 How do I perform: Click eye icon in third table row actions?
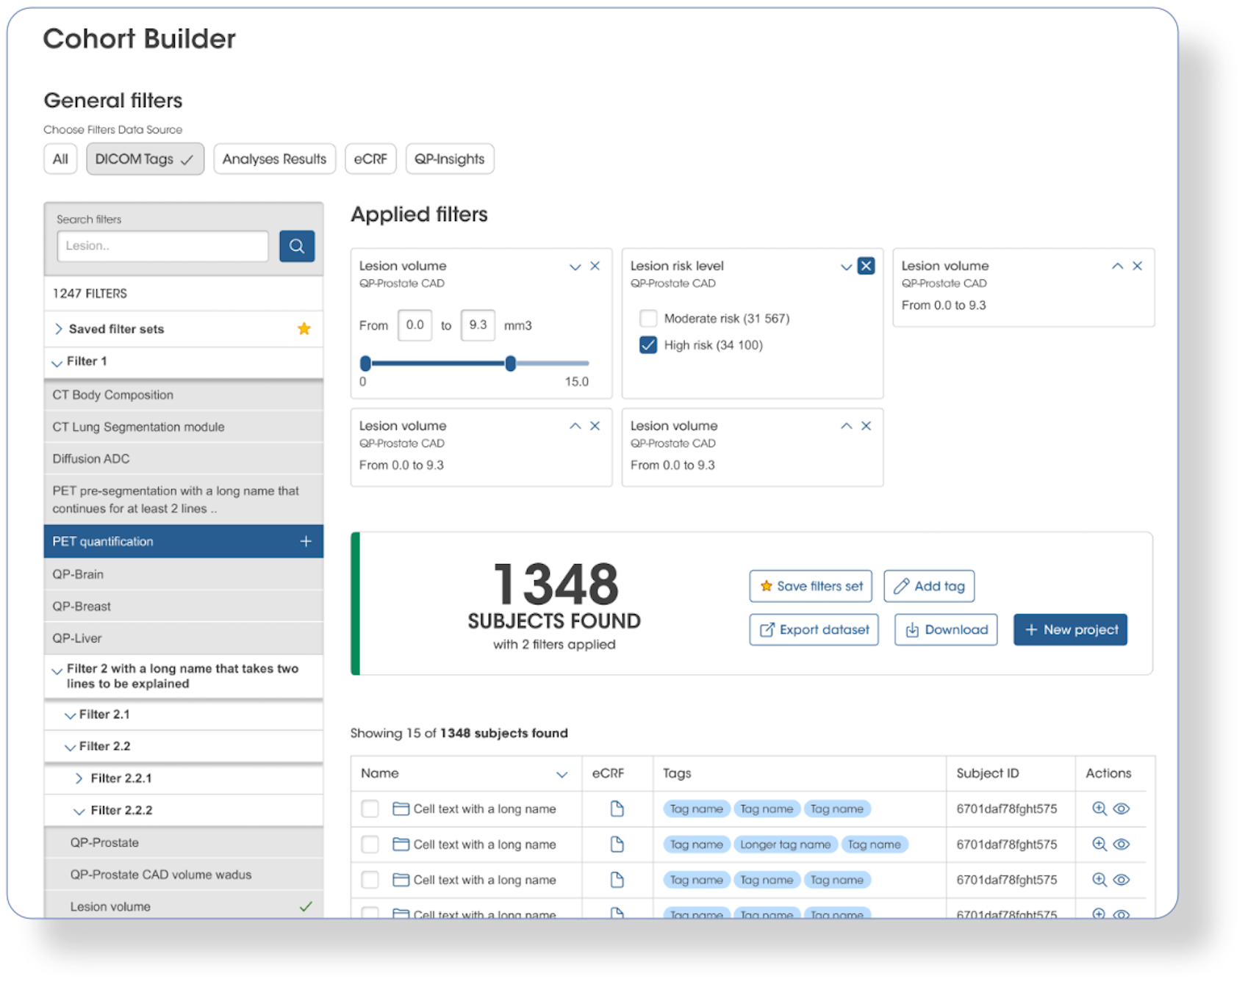tap(1121, 879)
